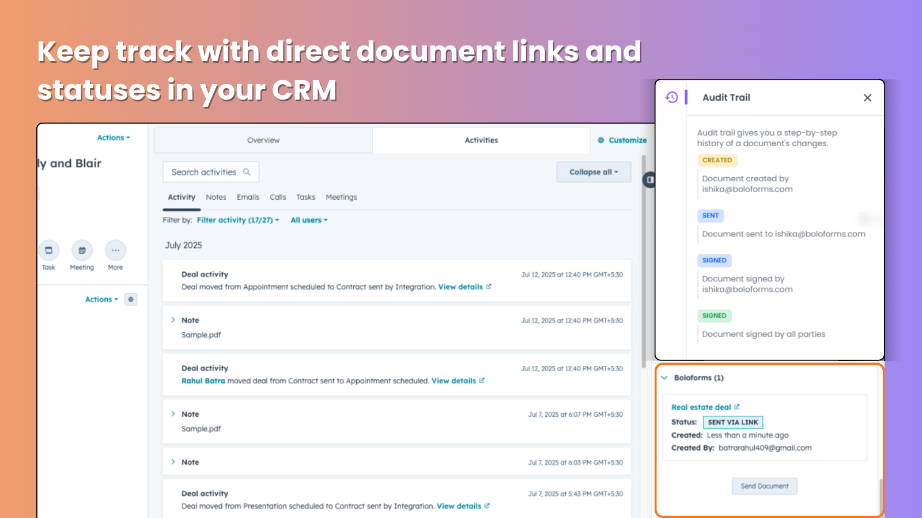Screen dimensions: 922x518
Task: Click the Meeting calendar icon
Action: pyautogui.click(x=82, y=250)
